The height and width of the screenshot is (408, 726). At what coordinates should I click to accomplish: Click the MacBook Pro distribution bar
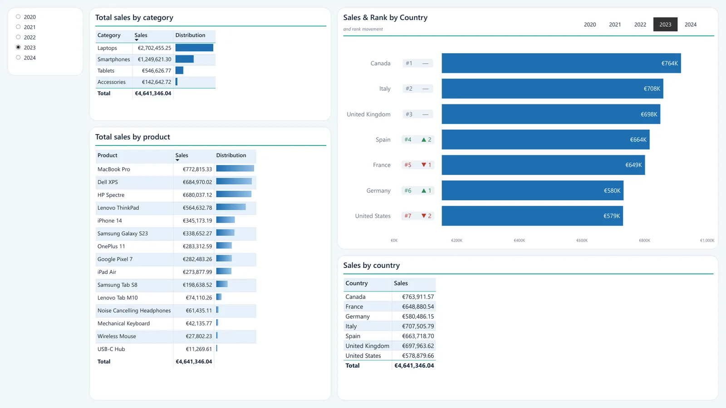pos(235,169)
